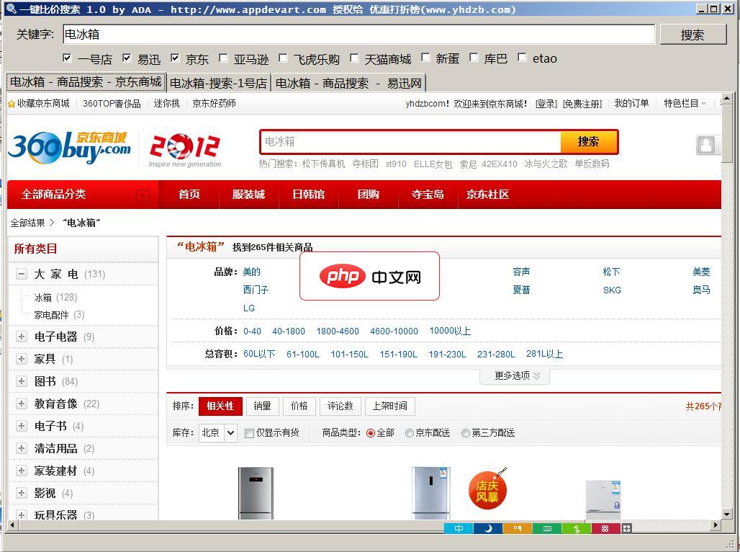Screen dimensions: 740x552
Task: Enable the 天猫商城 checkbox
Action: pyautogui.click(x=354, y=58)
